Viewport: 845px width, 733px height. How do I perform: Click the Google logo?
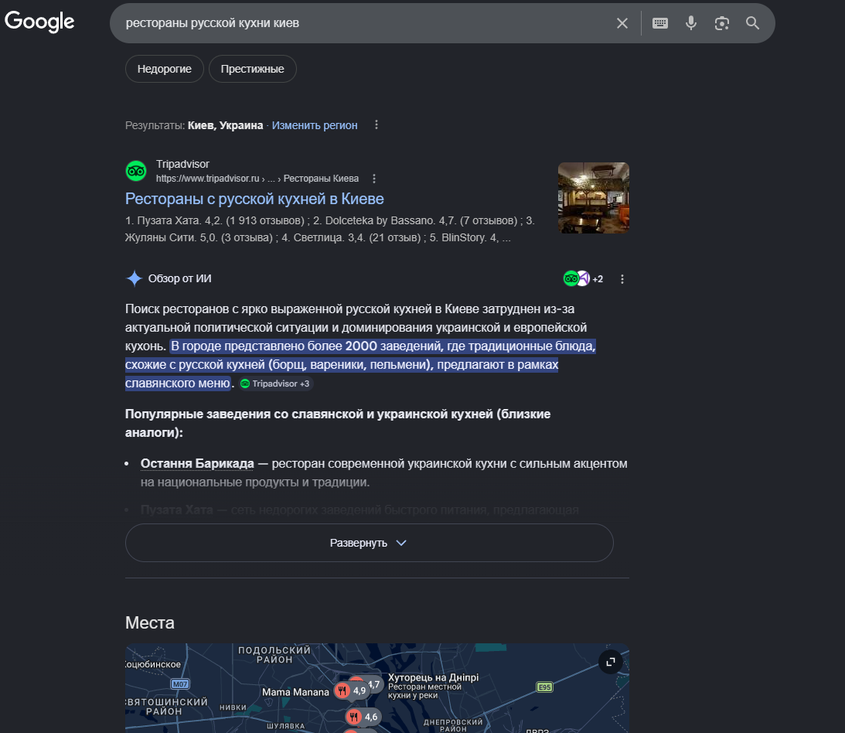[x=39, y=22]
